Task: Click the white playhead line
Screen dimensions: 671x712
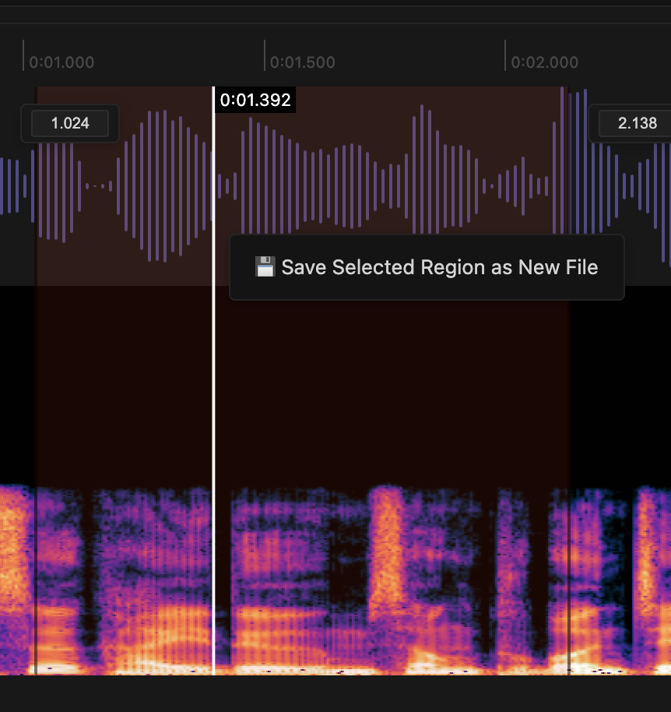Action: [214, 389]
